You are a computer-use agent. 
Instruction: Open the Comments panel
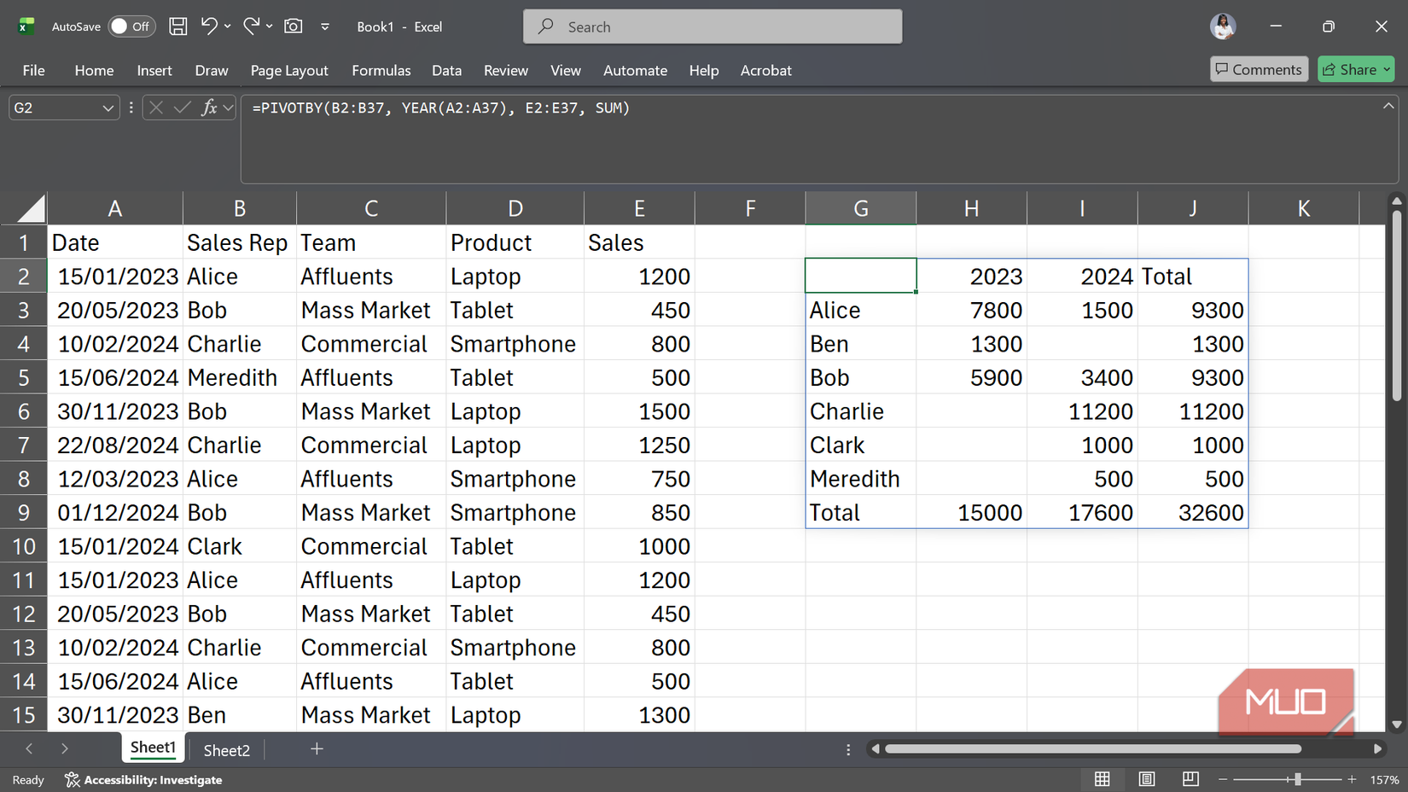click(x=1259, y=69)
